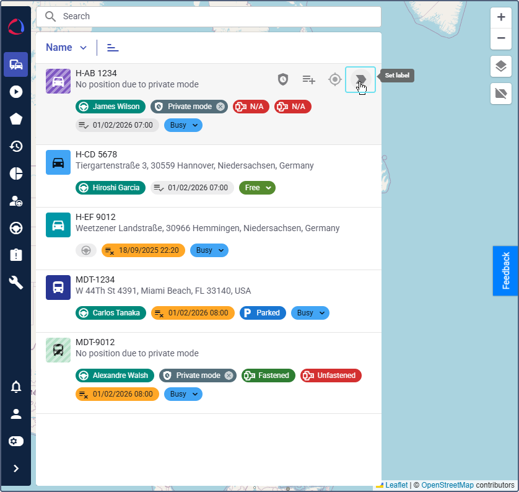519x492 pixels.
Task: Open the vehicles map view in sidebar
Action: (x=16, y=64)
